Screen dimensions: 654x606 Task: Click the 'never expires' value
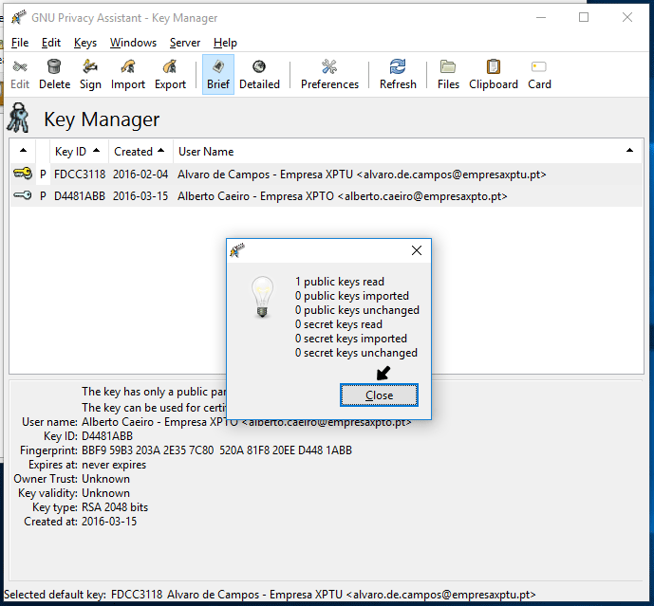click(x=114, y=465)
